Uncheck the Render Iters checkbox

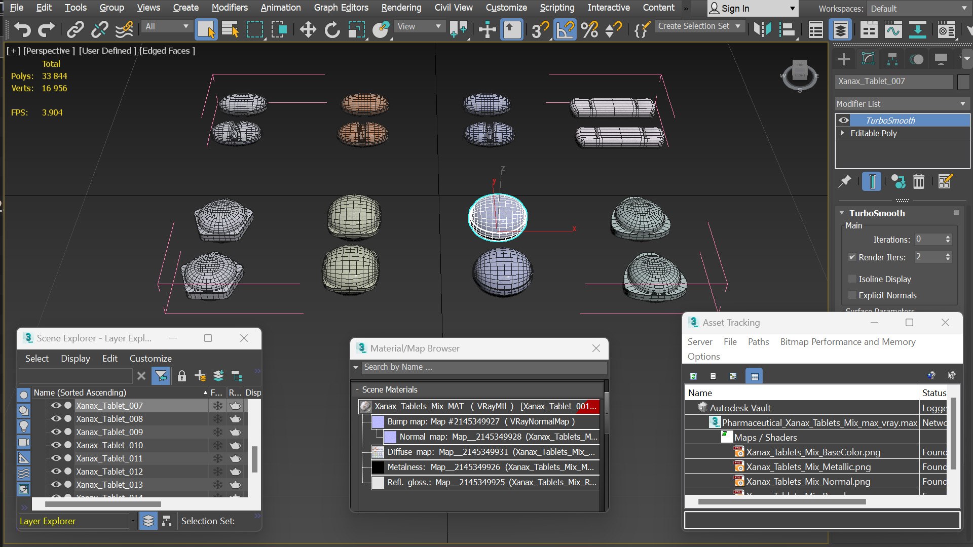852,257
